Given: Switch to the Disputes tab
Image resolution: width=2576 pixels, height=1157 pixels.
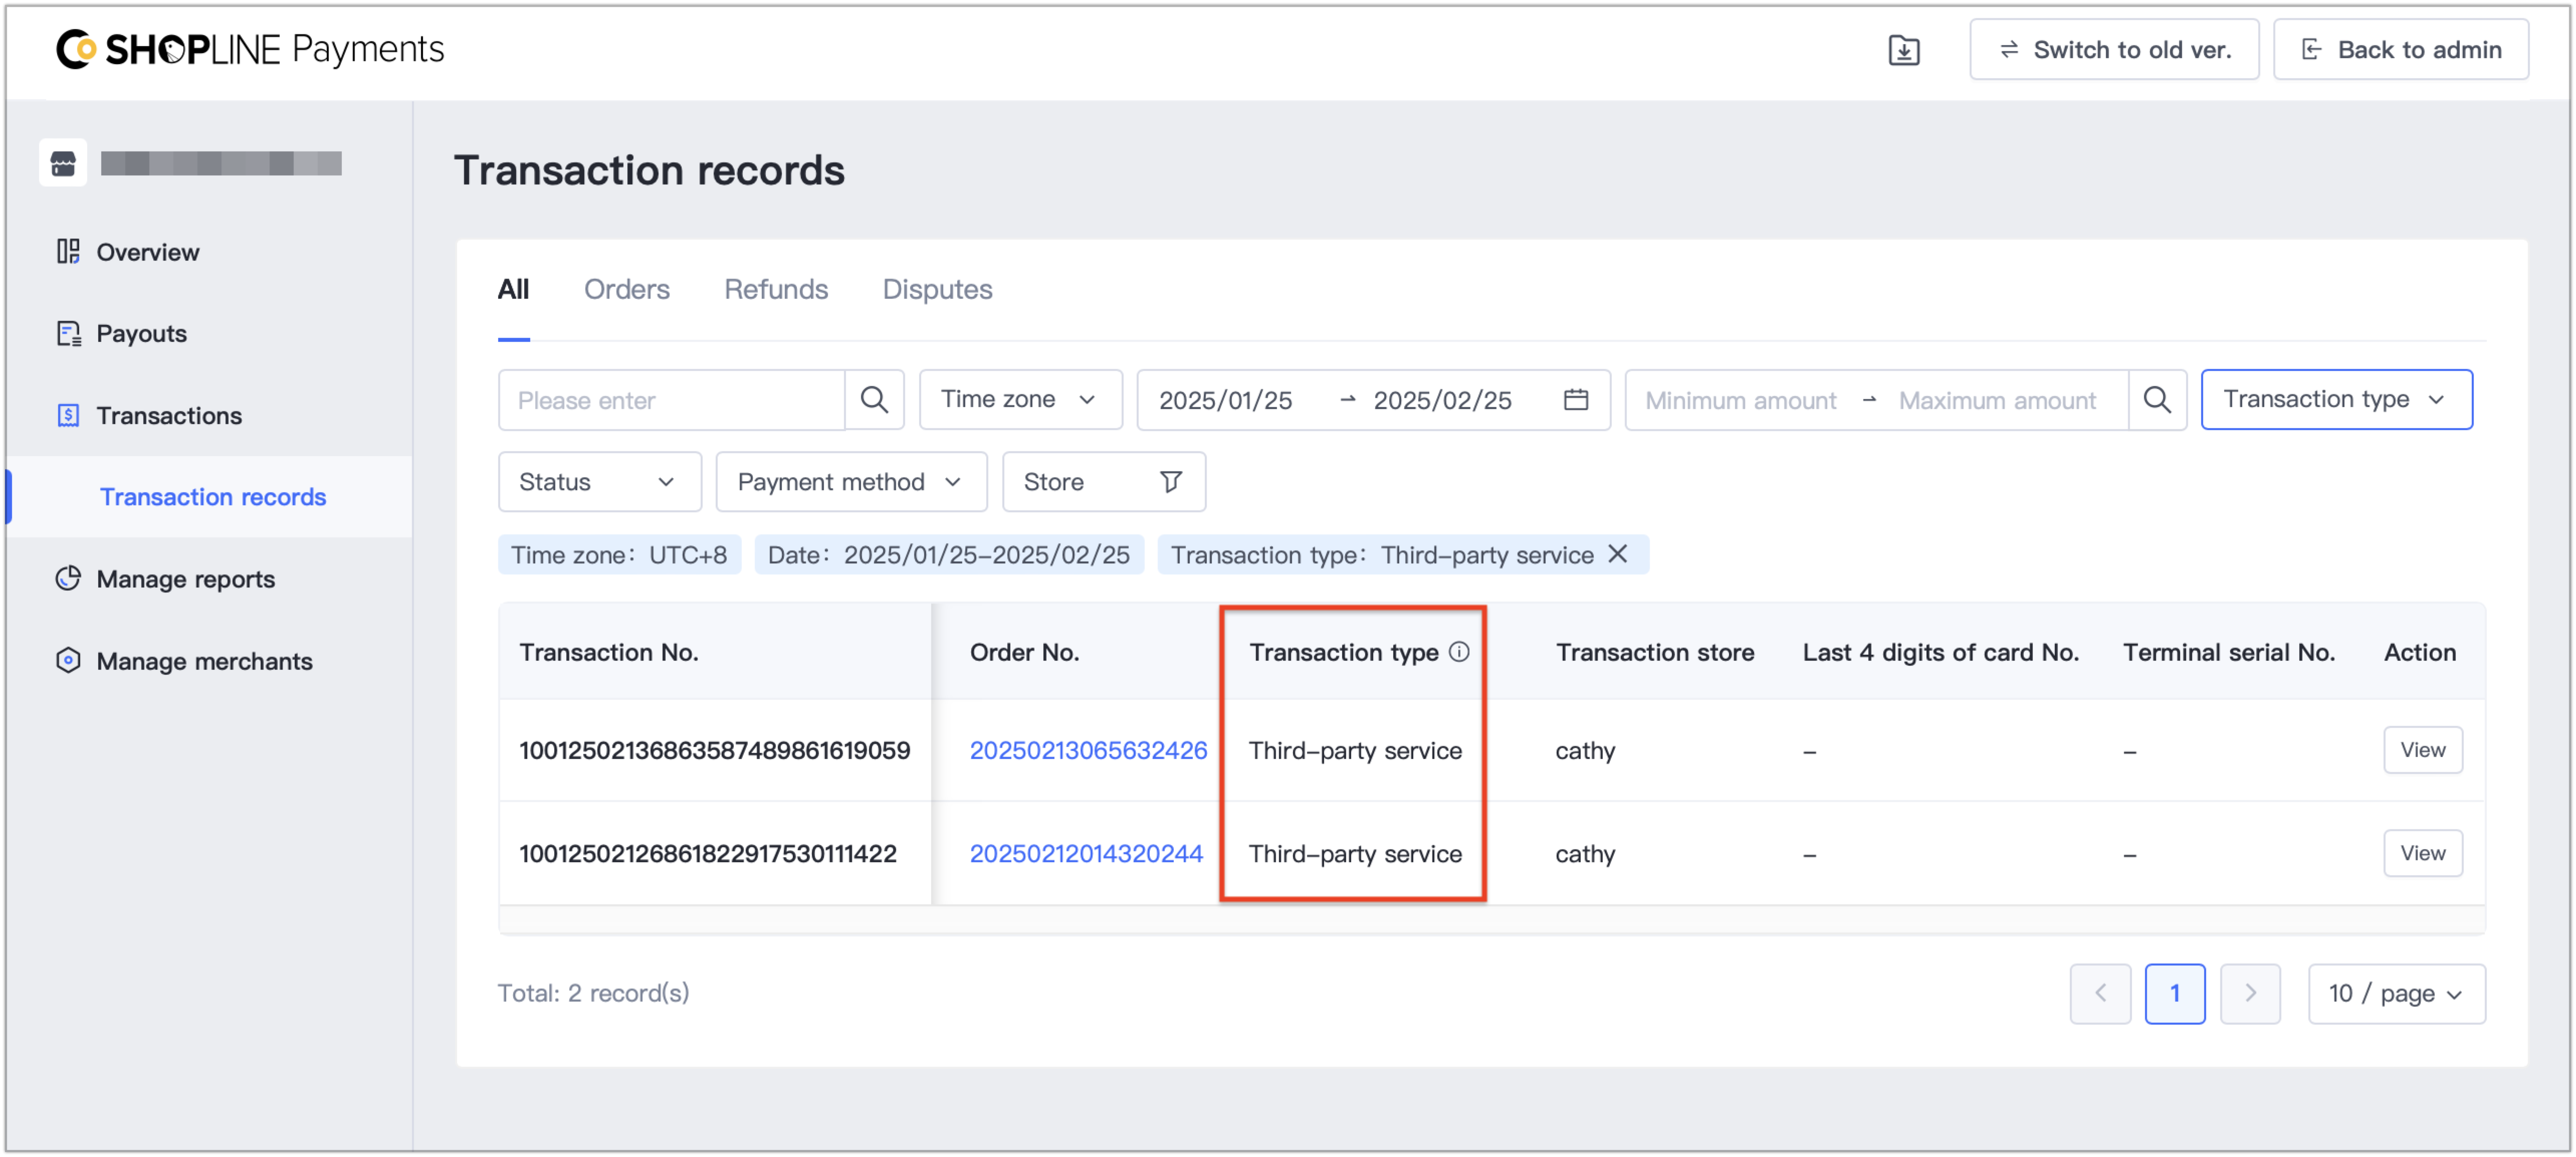Looking at the screenshot, I should pyautogui.click(x=937, y=290).
